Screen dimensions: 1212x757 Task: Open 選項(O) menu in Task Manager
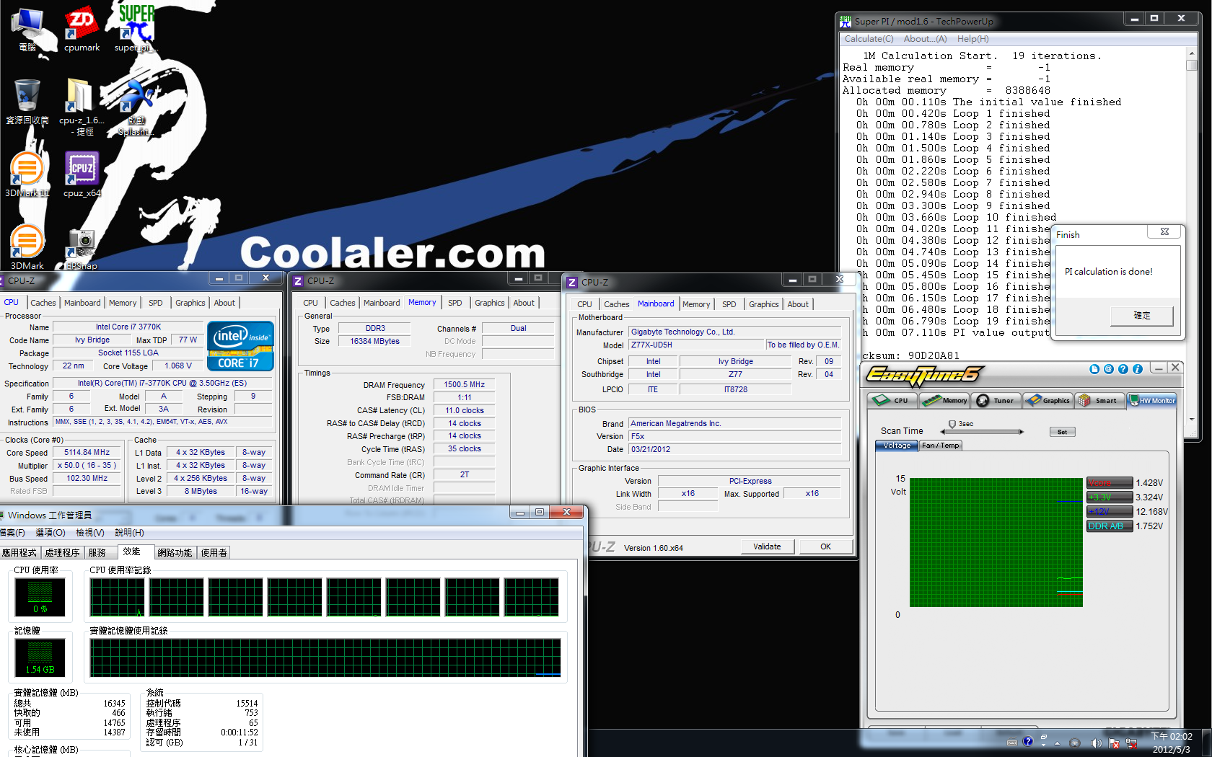coord(50,533)
